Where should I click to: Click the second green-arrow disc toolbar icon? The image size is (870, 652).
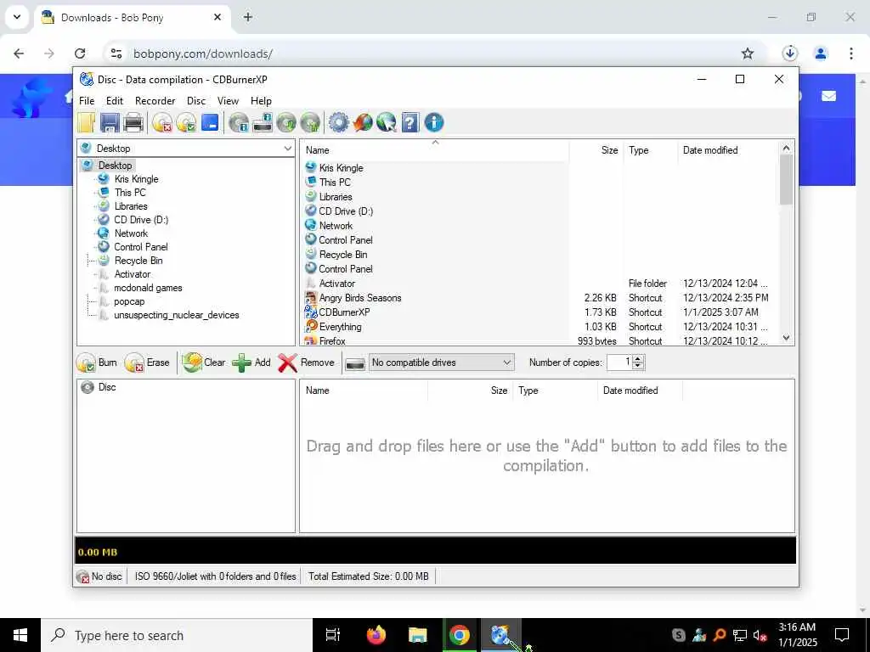[x=311, y=122]
